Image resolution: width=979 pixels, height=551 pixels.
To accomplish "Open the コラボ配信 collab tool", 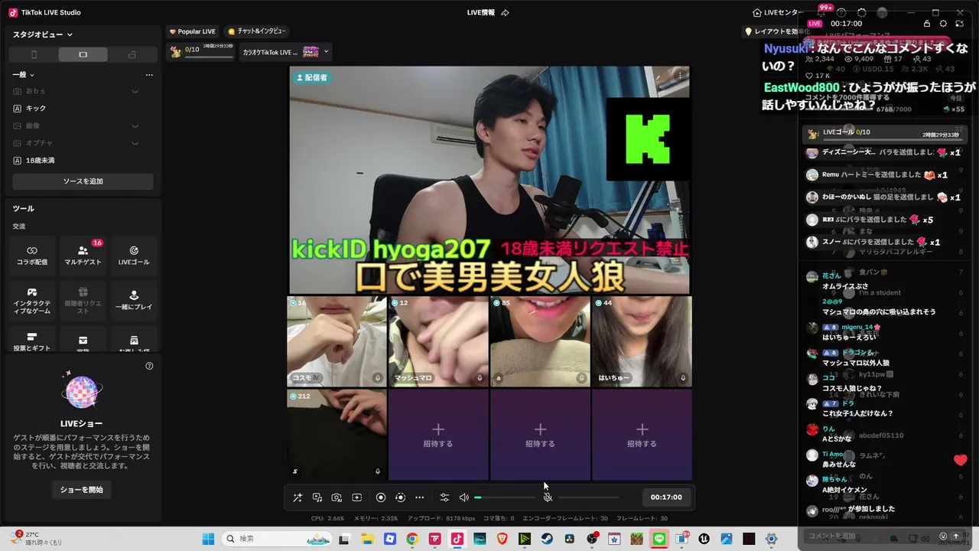I will coord(32,256).
